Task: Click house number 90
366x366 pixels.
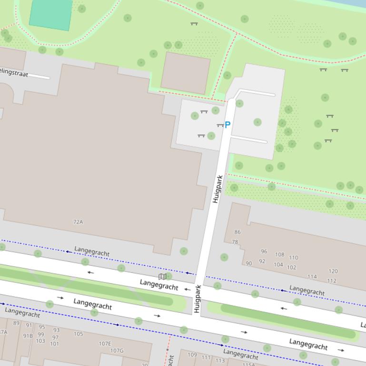Action: (248, 263)
